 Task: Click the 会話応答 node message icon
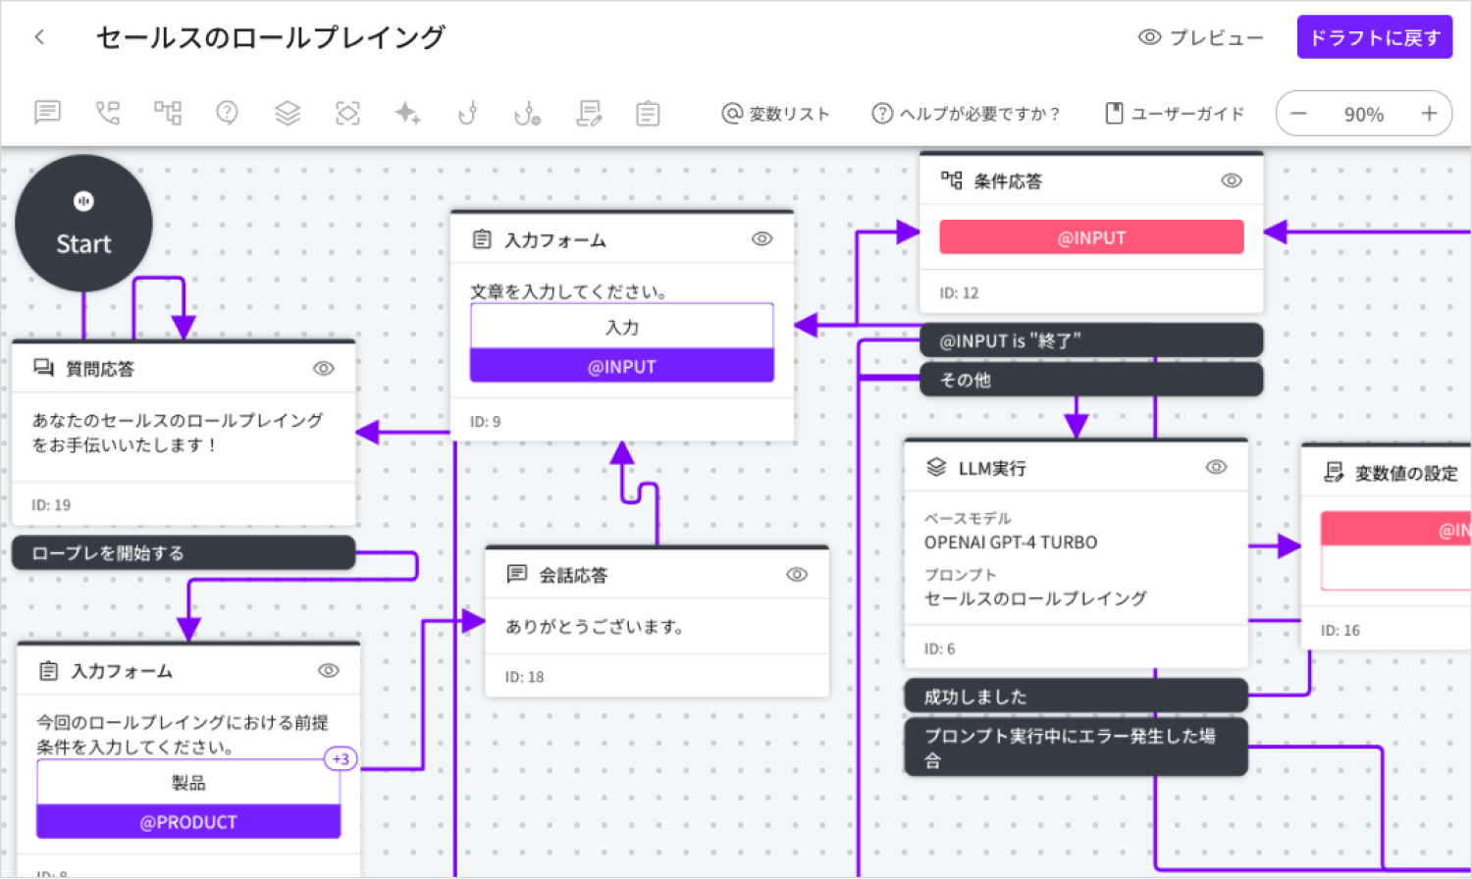tap(517, 574)
